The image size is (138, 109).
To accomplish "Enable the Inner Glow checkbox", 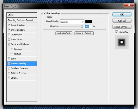I will tap(9, 39).
